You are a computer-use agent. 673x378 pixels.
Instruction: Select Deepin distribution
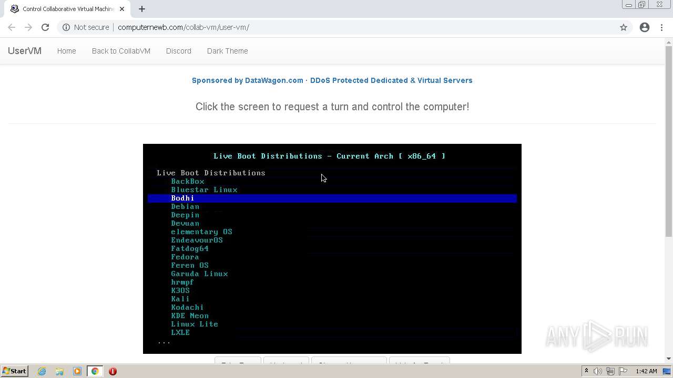click(x=185, y=215)
